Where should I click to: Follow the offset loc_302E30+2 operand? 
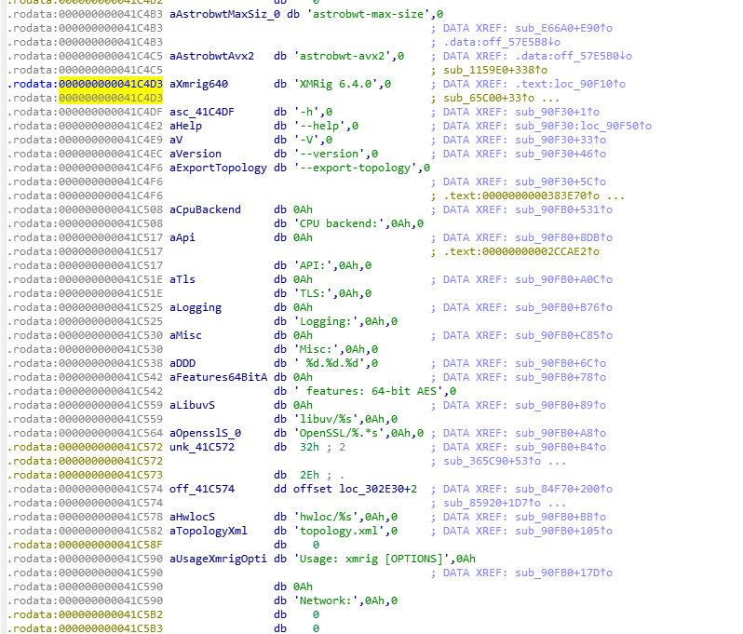click(355, 490)
